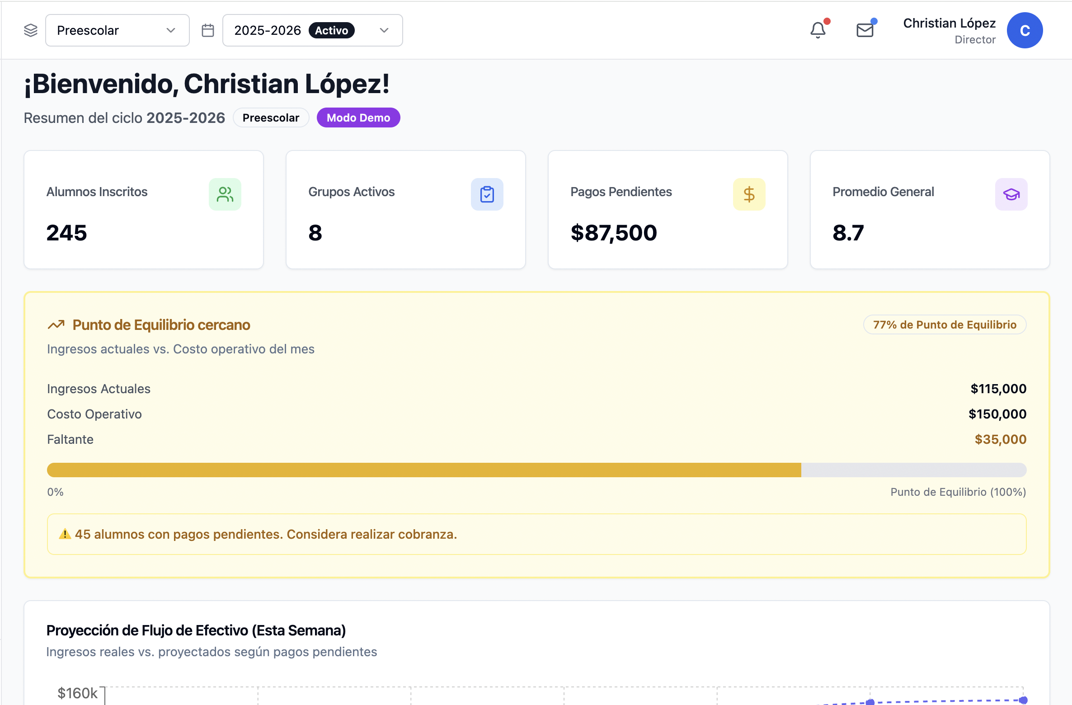This screenshot has height=705, width=1072.
Task: Click the Preescolar tag under welcome heading
Action: tap(271, 118)
